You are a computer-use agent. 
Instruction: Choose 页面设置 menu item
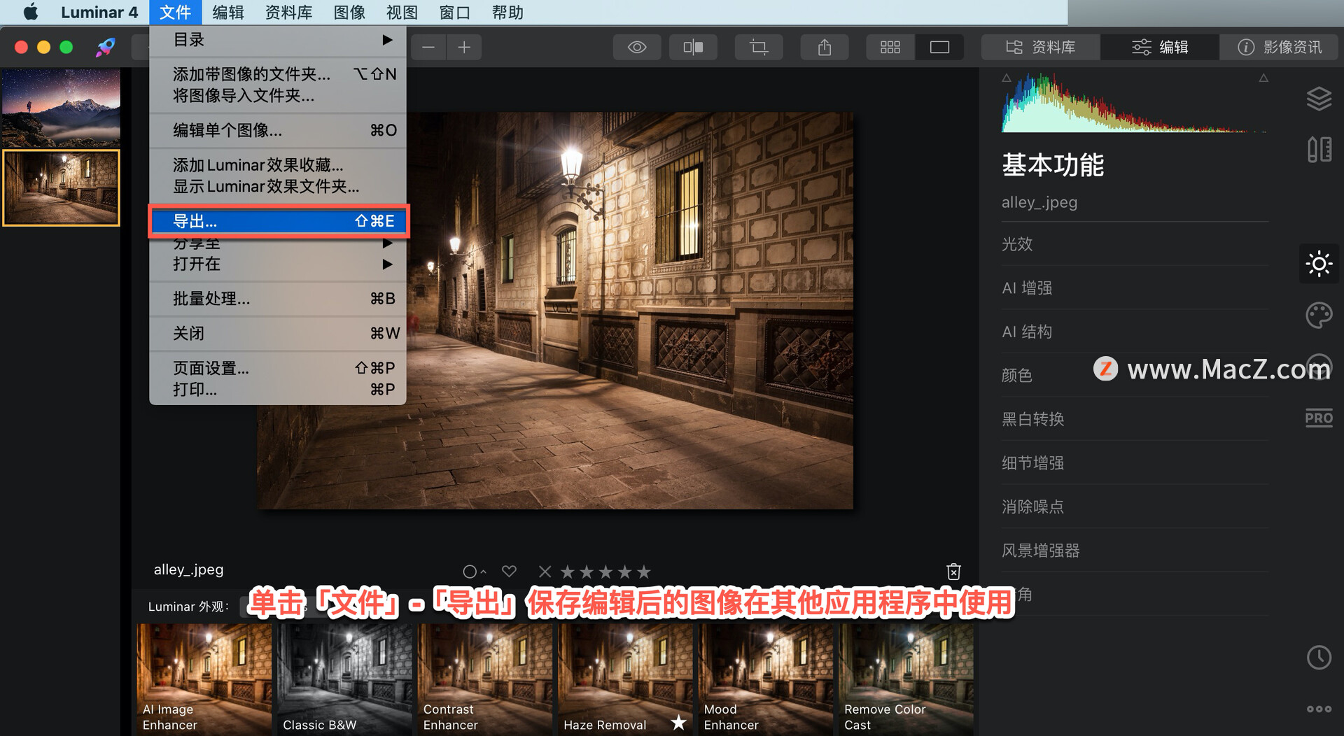[x=278, y=368]
